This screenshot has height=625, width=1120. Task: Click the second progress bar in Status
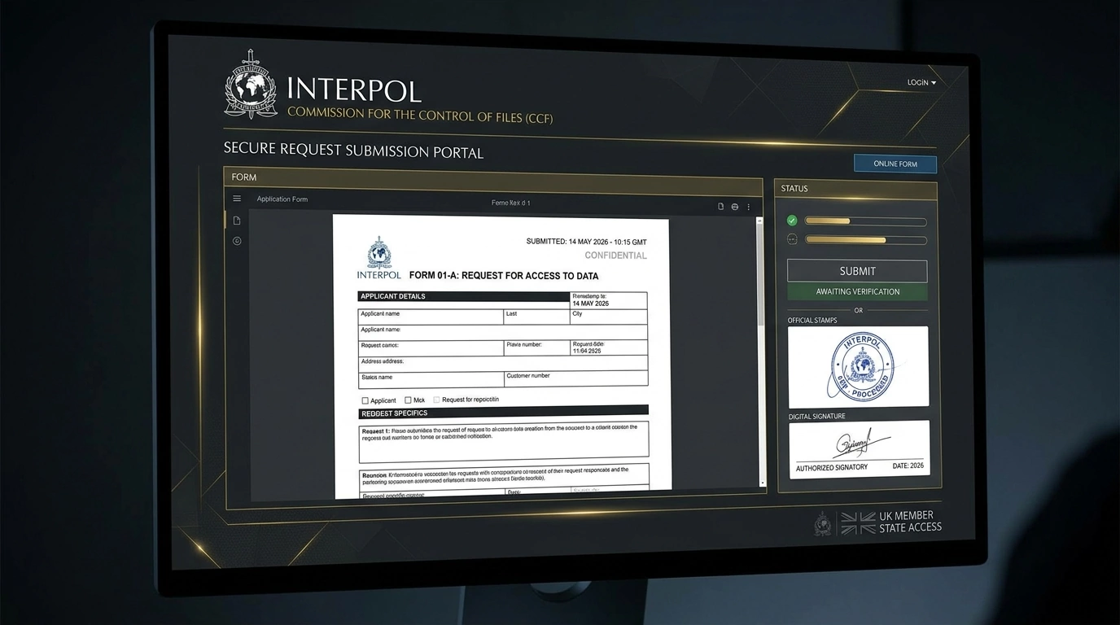click(866, 240)
